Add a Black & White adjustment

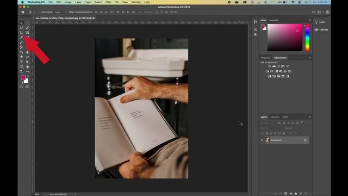276,71
